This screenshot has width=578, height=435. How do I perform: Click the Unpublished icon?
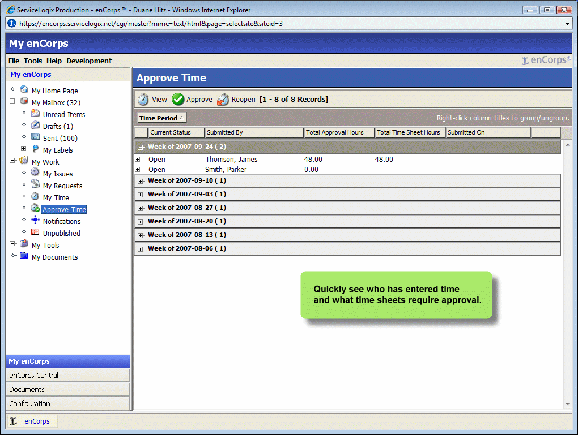(35, 232)
